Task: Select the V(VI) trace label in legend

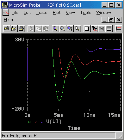Action: [54, 122]
